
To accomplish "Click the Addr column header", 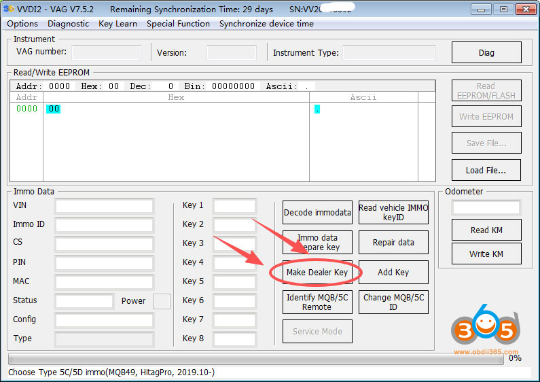I will point(26,97).
